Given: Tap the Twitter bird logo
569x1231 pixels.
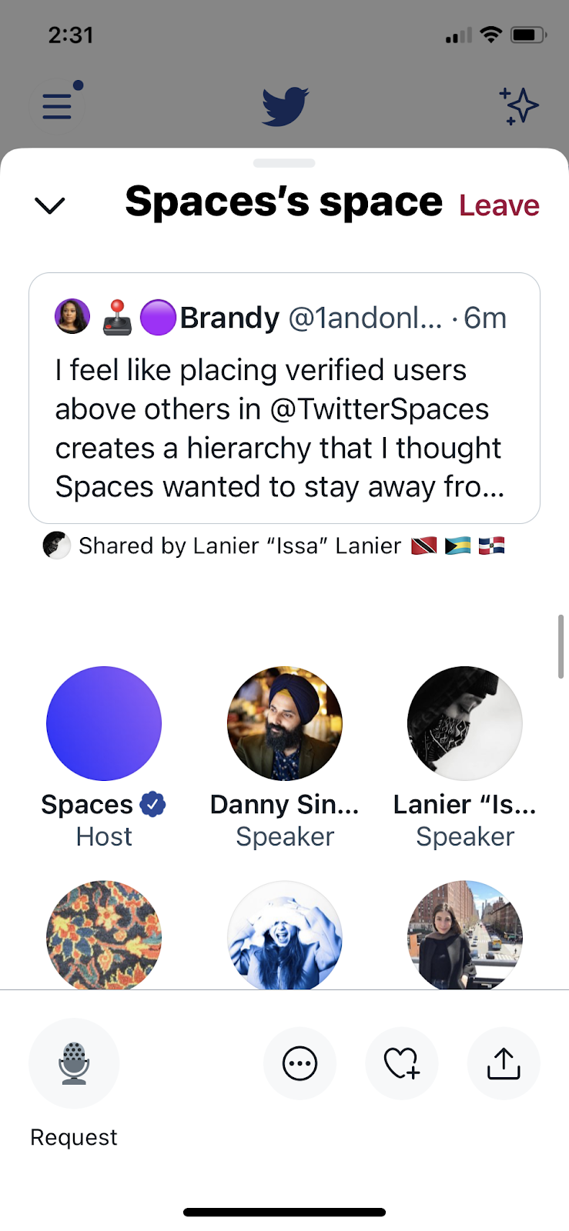Looking at the screenshot, I should coord(285,106).
